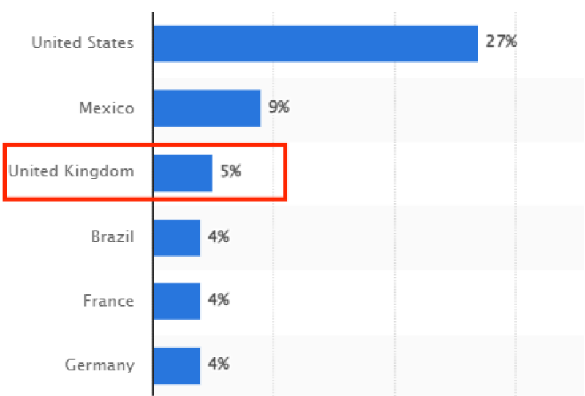The height and width of the screenshot is (396, 585).
Task: Click the 4% label beside Germany
Action: point(219,364)
